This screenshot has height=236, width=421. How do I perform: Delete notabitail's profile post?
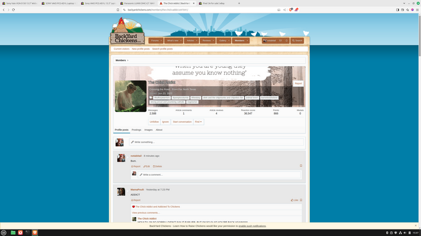coord(157,166)
